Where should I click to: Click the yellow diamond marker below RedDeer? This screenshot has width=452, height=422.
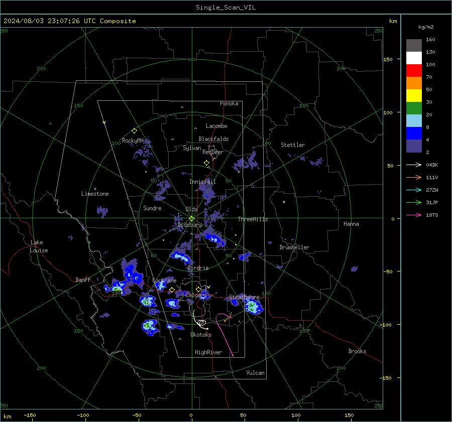click(206, 163)
